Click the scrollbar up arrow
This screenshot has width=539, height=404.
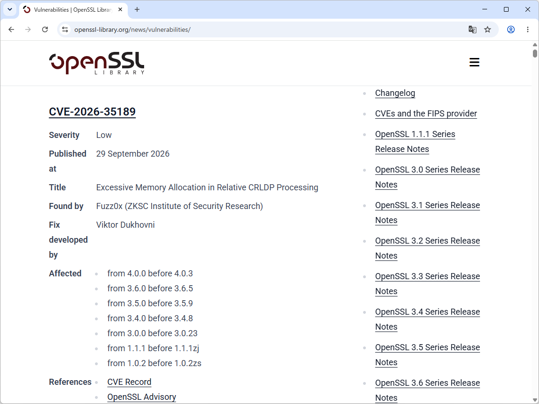(535, 45)
